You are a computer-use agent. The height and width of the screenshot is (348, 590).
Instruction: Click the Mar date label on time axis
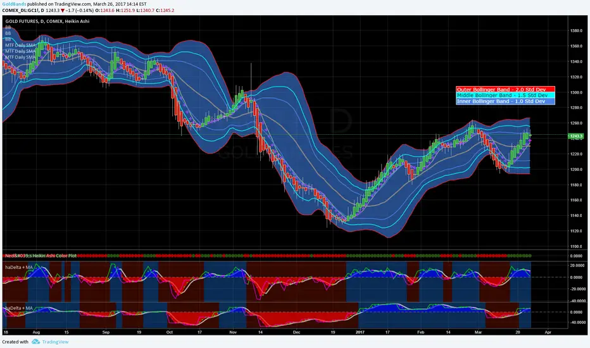click(x=478, y=332)
